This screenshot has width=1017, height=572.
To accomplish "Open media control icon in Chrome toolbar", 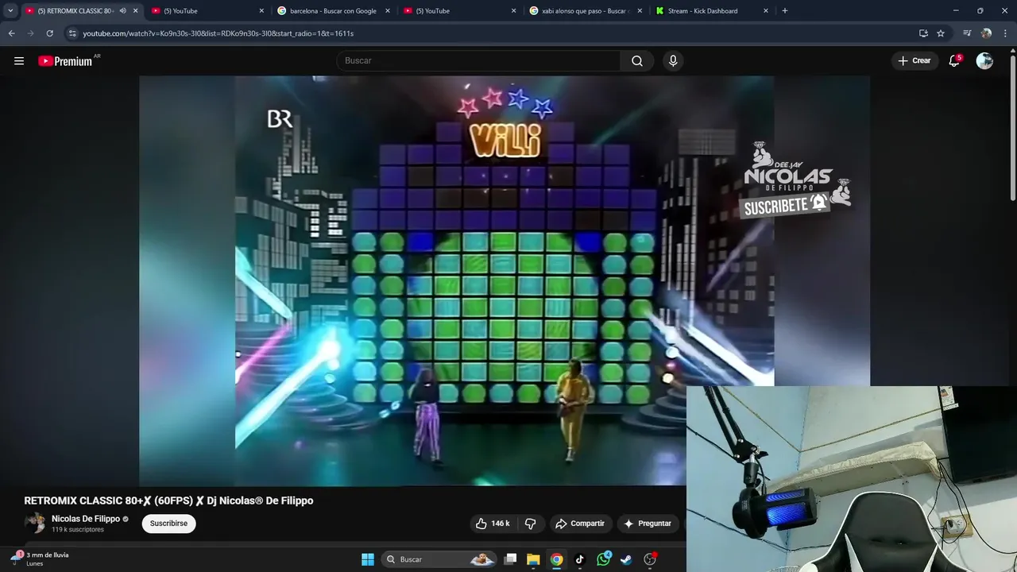I will click(x=967, y=33).
